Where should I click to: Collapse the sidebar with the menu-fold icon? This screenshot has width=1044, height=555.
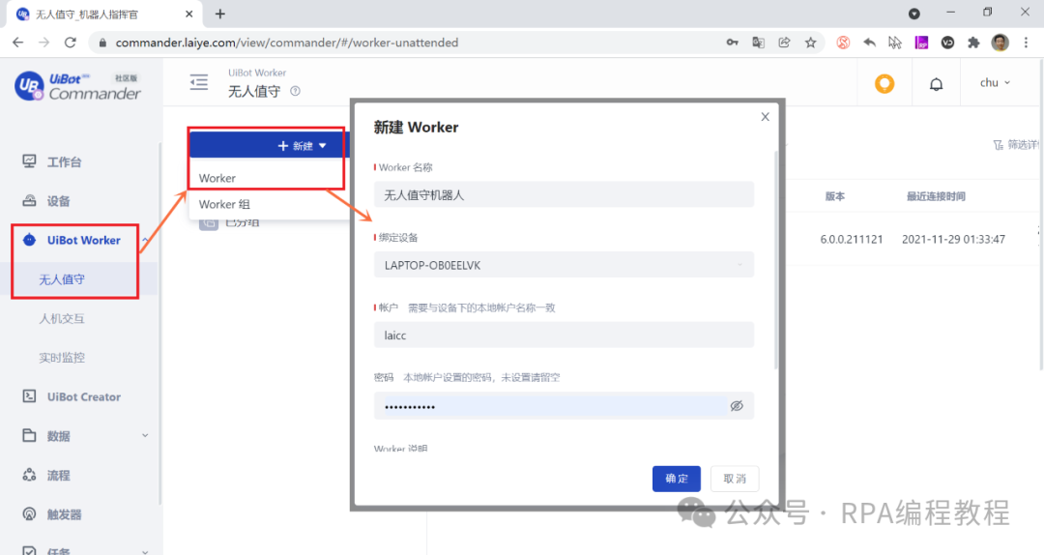point(198,82)
